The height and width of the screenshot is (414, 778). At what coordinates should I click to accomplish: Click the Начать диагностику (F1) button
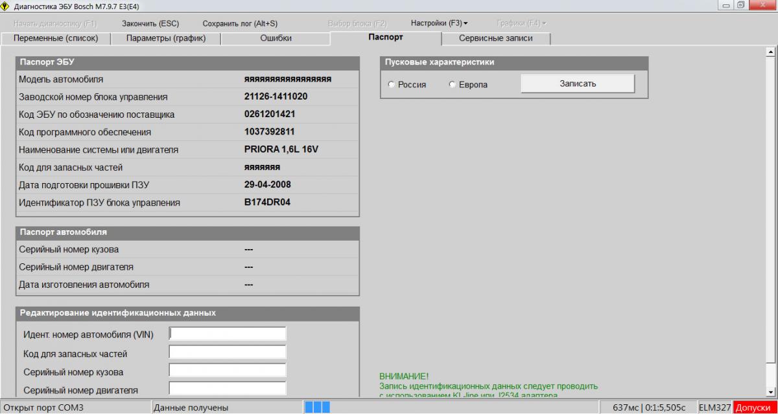click(x=55, y=23)
